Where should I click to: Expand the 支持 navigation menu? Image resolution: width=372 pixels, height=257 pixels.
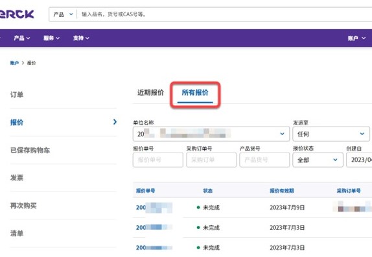coord(81,38)
